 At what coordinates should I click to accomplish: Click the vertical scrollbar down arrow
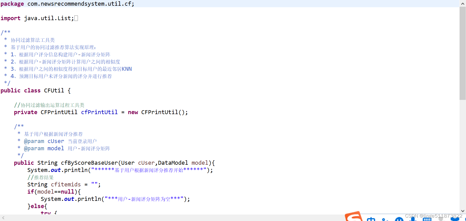[x=463, y=211]
